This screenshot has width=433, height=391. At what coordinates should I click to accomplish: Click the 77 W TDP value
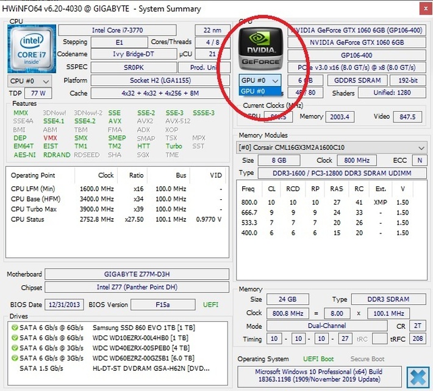(x=38, y=93)
